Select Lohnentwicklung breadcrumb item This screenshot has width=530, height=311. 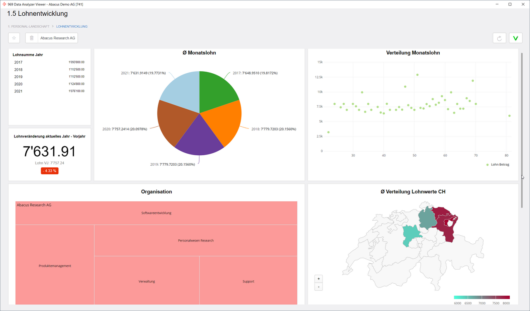72,27
